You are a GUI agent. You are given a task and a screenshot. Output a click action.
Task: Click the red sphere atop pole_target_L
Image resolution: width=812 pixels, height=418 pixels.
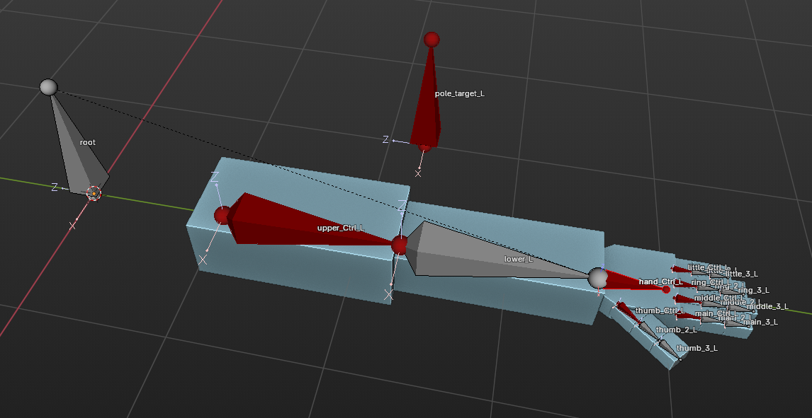click(432, 39)
